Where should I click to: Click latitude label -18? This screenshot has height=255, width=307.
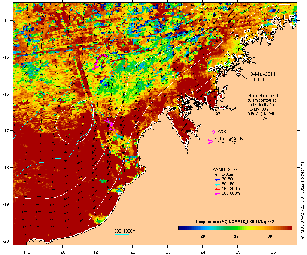coord(5,168)
